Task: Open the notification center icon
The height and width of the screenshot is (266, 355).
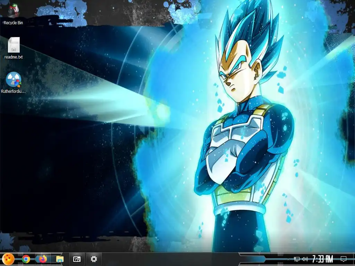Action: click(344, 259)
